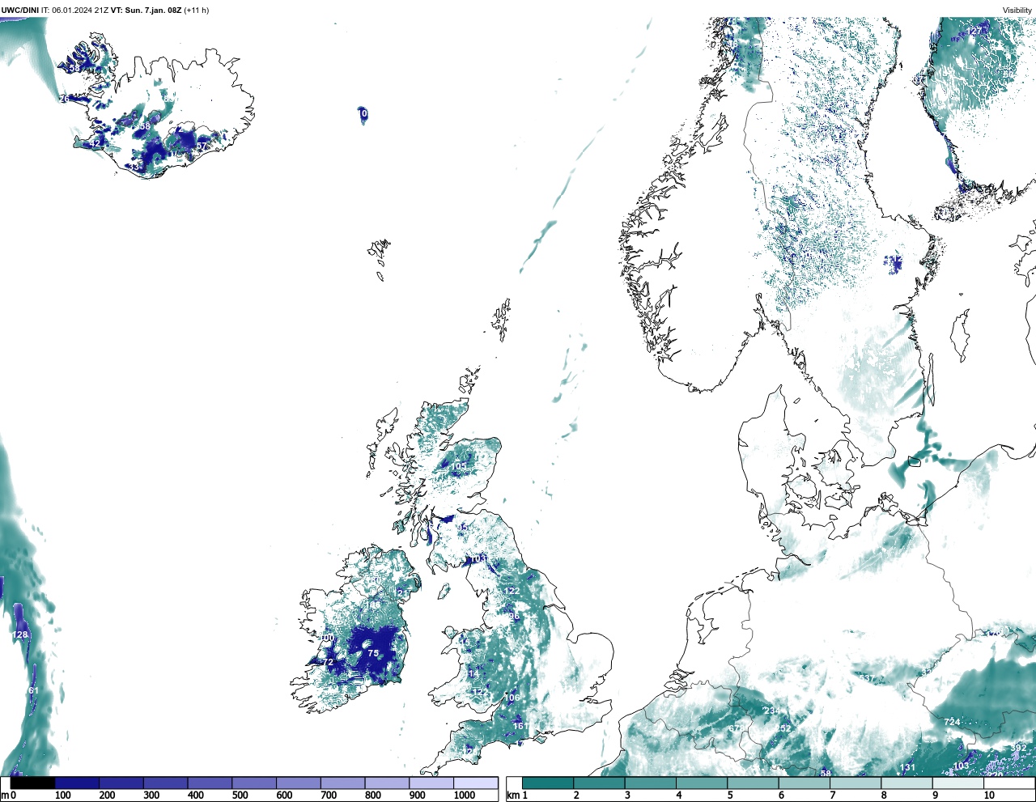Click the 9–10 km palest legend swatch
Image resolution: width=1036 pixels, height=802 pixels.
tap(958, 783)
